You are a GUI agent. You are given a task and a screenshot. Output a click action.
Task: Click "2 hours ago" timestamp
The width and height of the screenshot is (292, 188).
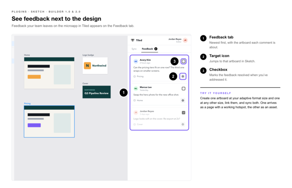click(145, 63)
